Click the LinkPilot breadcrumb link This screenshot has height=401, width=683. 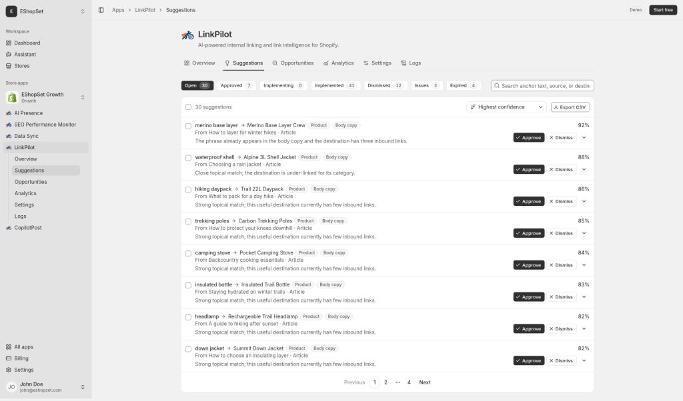pos(145,10)
